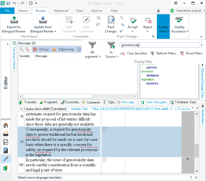Screen dimensions: 206x181
Task: Click the Edit Comment icon
Action: (x=86, y=20)
